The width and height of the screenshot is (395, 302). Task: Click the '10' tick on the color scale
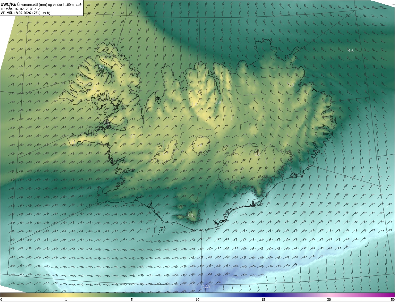[197, 300]
